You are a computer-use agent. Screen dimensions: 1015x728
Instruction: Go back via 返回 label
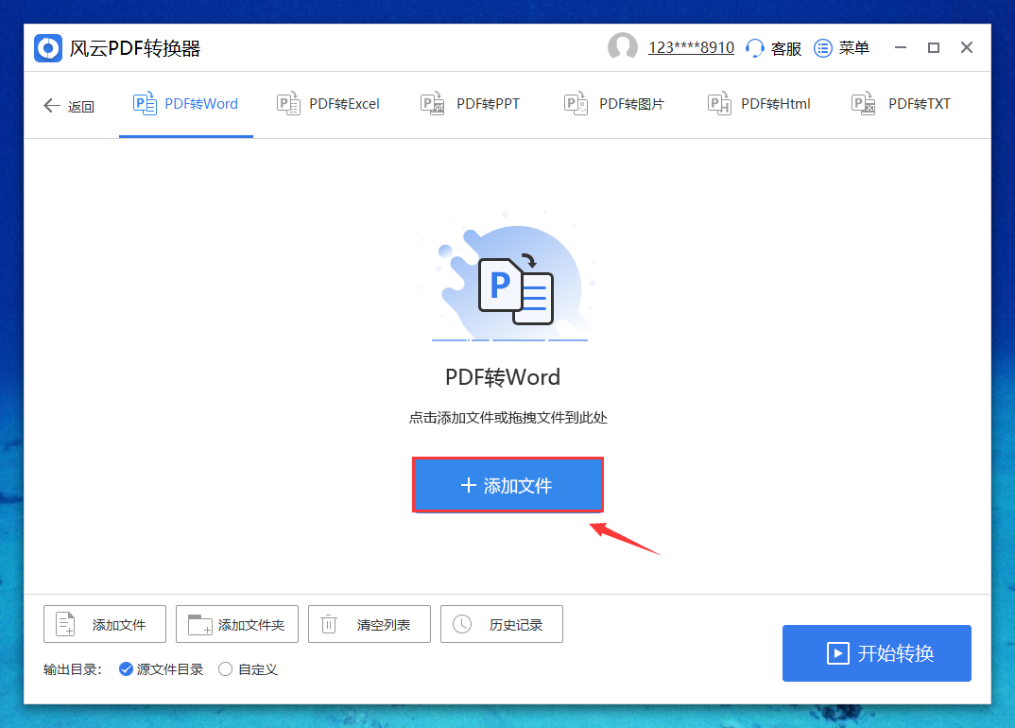tap(81, 106)
